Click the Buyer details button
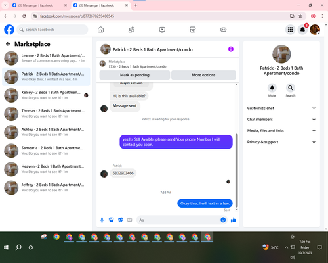 pos(131,83)
